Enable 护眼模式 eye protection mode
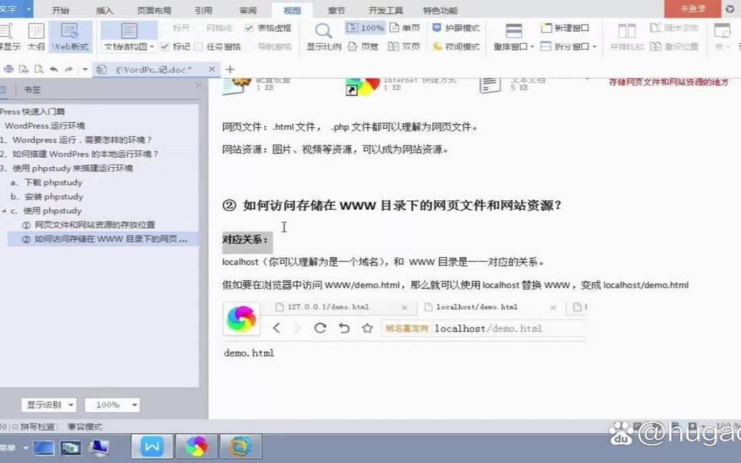The height and width of the screenshot is (463, 741). coord(456,28)
